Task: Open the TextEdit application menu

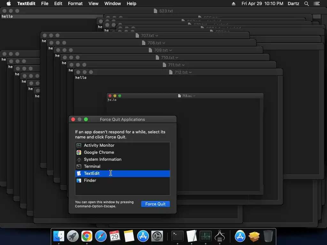Action: tap(26, 4)
